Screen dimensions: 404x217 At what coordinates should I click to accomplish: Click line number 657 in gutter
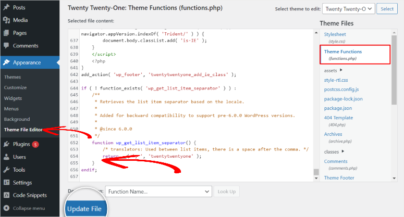[74, 176]
